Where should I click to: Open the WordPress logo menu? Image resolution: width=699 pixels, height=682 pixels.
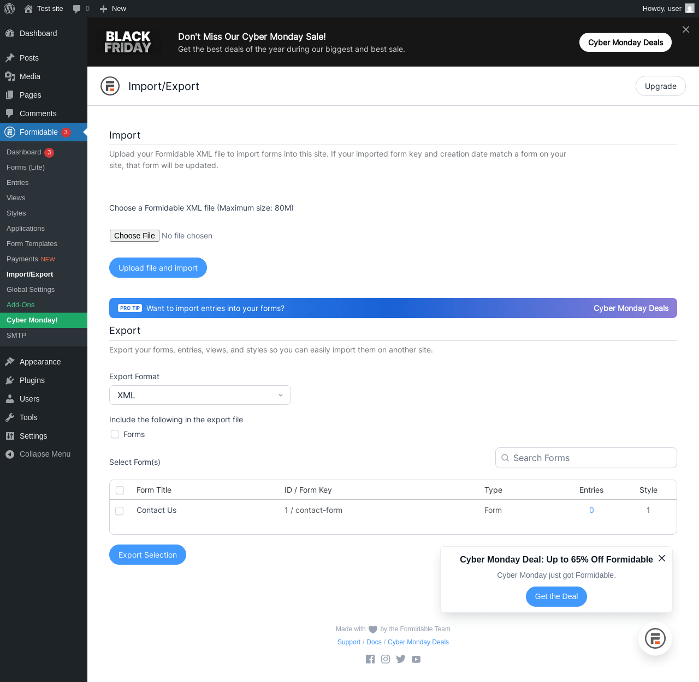point(9,9)
